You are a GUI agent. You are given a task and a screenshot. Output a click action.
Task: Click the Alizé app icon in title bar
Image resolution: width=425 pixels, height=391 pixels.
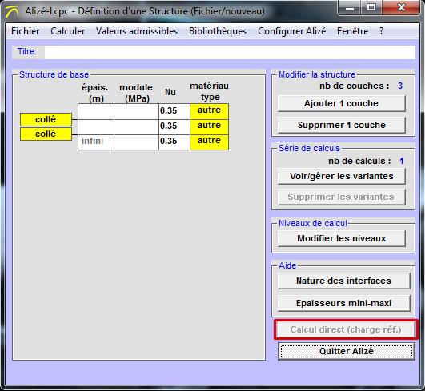[x=12, y=11]
